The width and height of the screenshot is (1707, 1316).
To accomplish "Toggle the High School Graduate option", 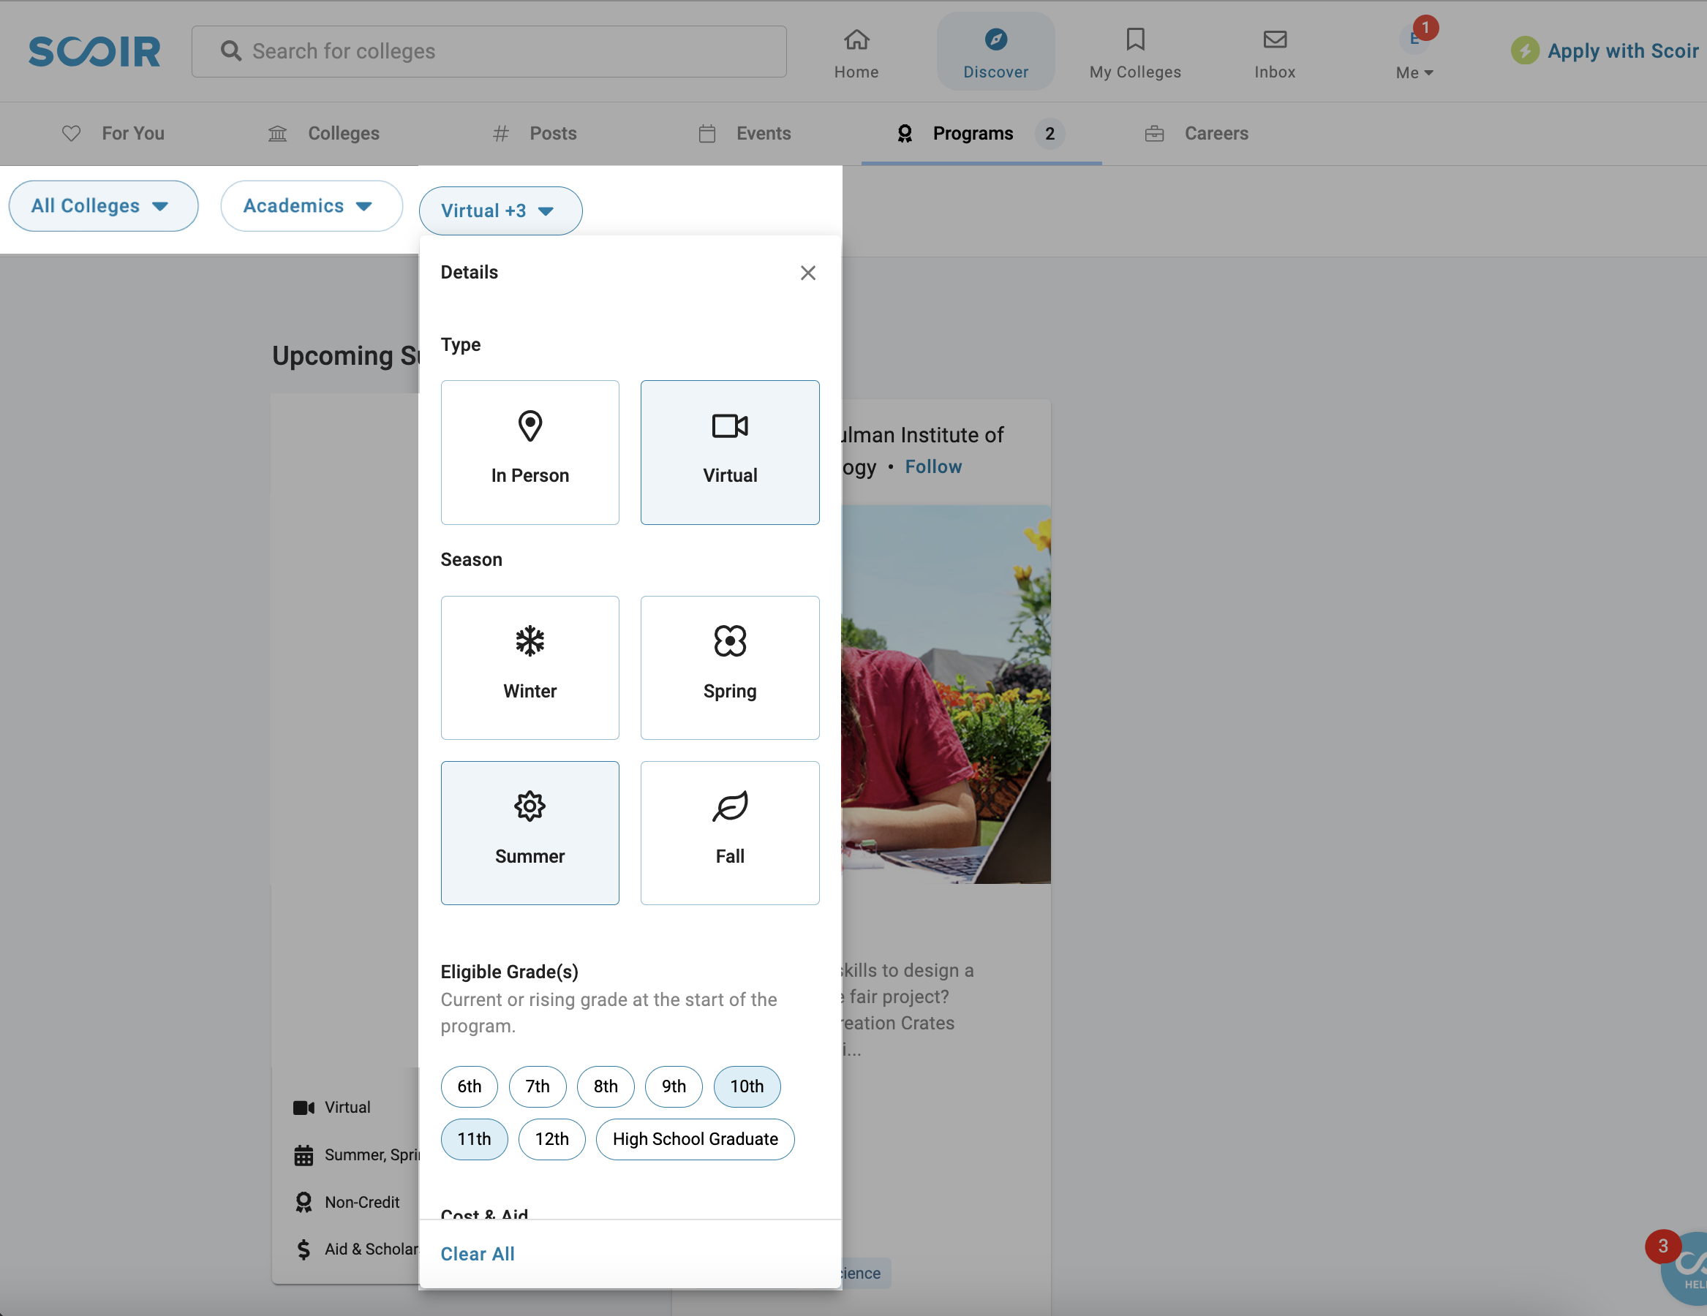I will tap(694, 1138).
